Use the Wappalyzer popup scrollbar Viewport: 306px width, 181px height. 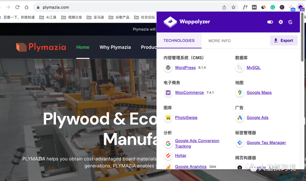302,37
